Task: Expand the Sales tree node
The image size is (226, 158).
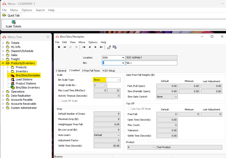Action: pyautogui.click(x=3, y=55)
